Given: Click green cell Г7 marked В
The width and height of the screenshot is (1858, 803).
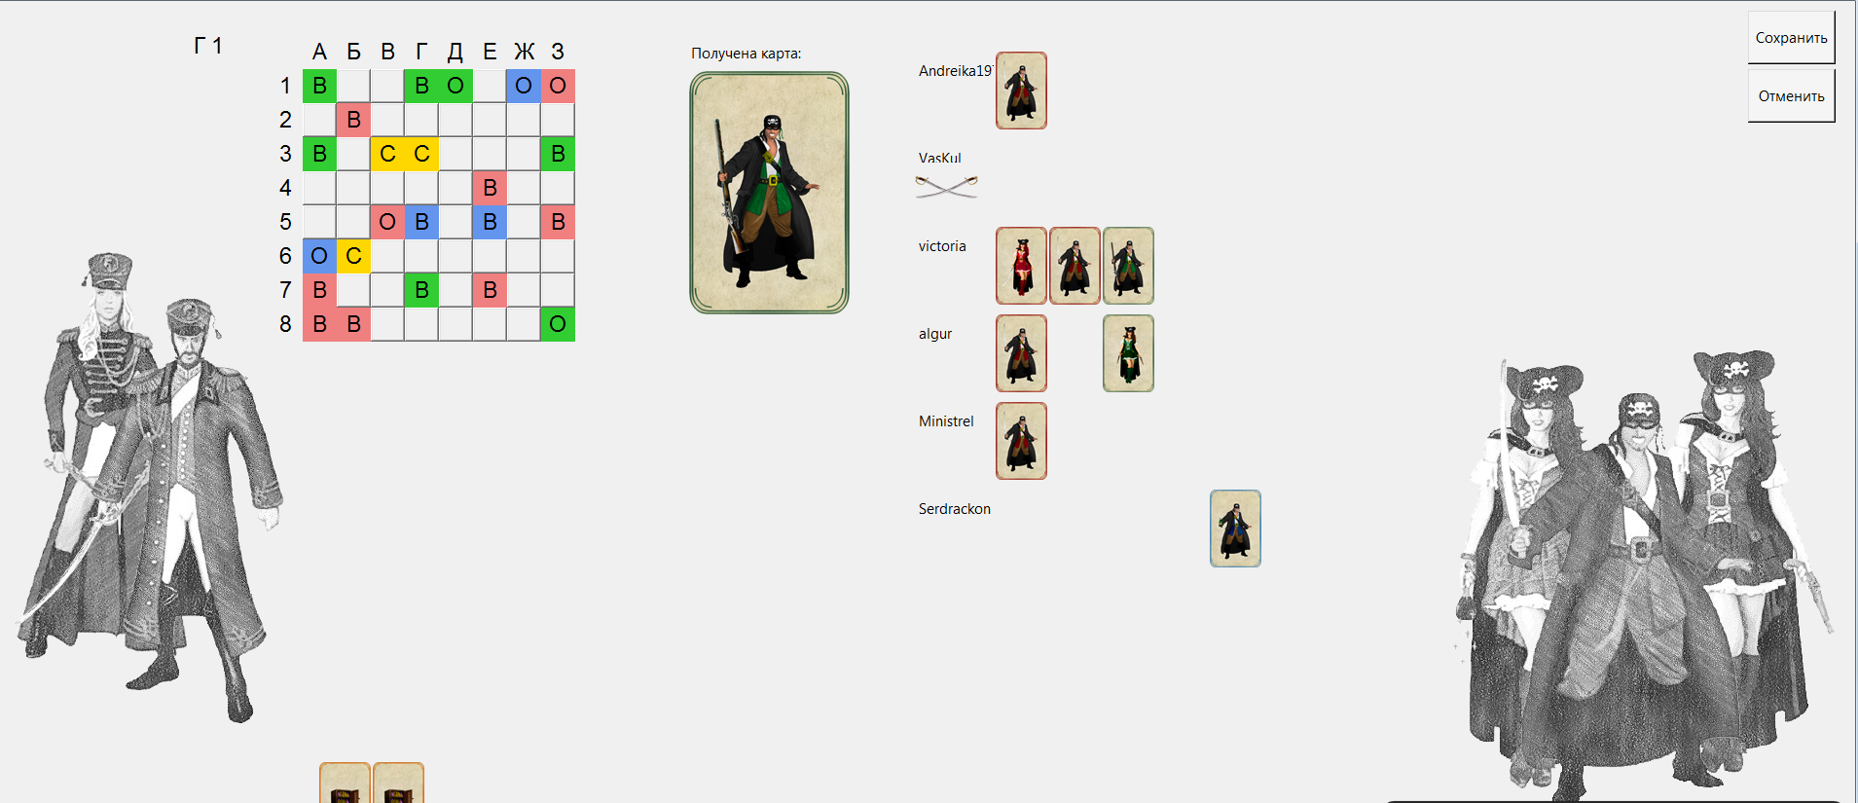Looking at the screenshot, I should pyautogui.click(x=421, y=290).
